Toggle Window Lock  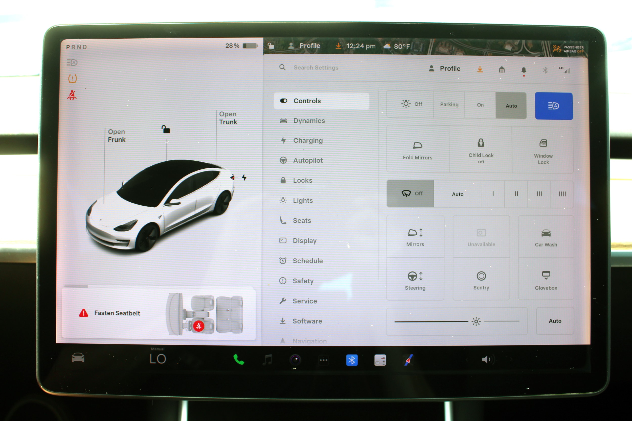pos(543,150)
